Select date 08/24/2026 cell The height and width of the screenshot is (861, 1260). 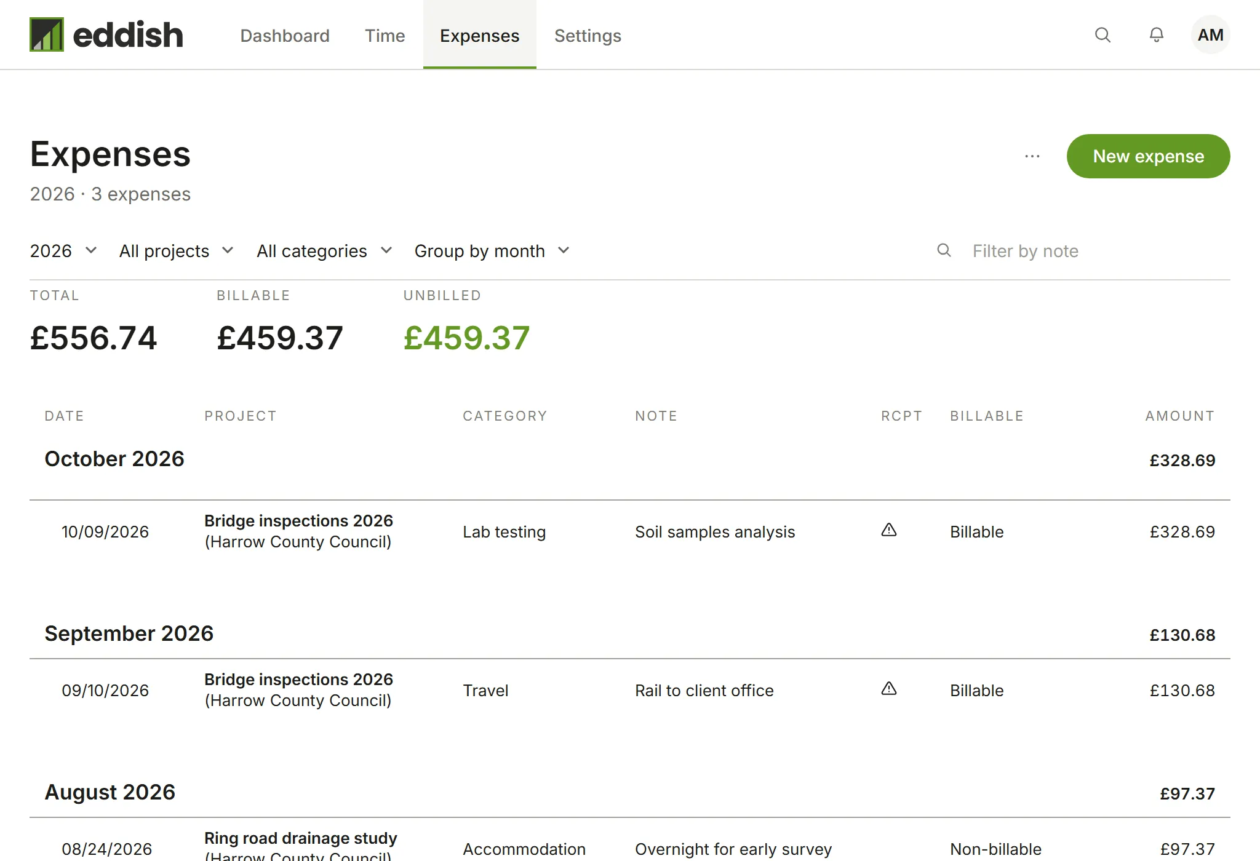(x=106, y=849)
